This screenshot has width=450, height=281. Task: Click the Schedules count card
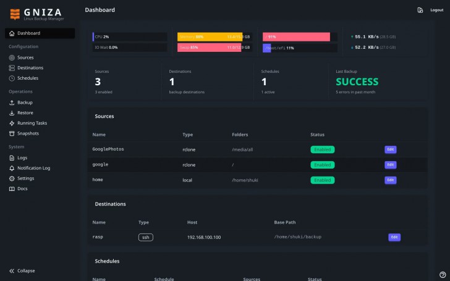(x=291, y=82)
